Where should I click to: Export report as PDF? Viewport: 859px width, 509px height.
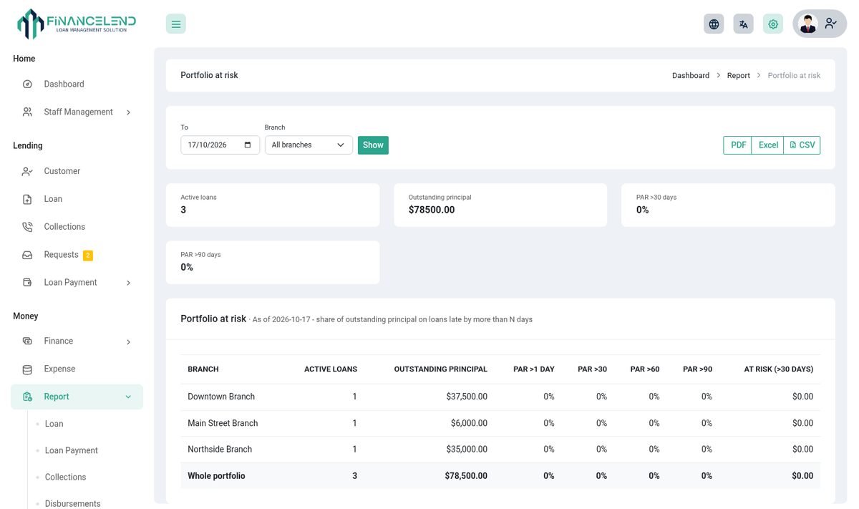pos(738,145)
